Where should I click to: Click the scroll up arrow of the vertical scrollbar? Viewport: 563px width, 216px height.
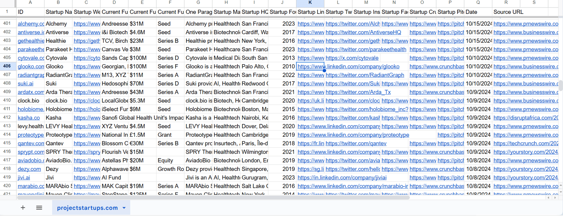(x=561, y=185)
